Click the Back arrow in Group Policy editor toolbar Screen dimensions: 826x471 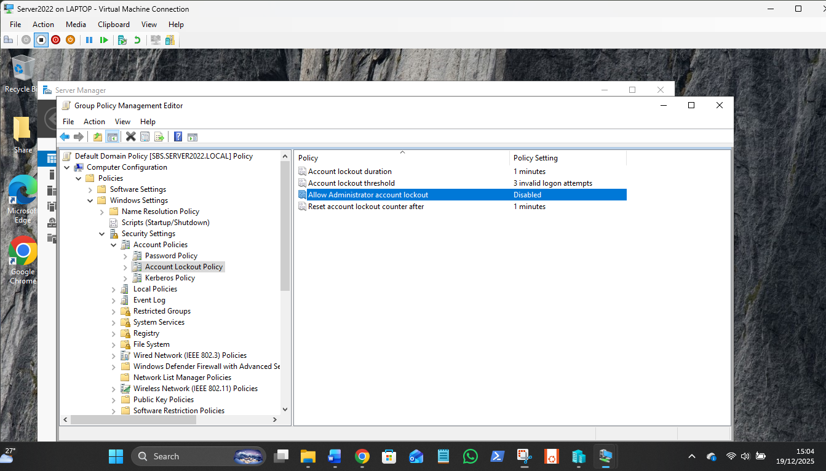pos(65,137)
